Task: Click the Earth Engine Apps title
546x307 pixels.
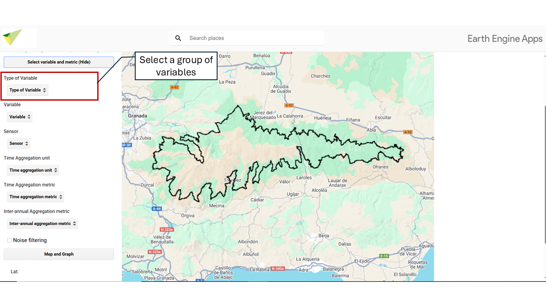Action: 505,39
